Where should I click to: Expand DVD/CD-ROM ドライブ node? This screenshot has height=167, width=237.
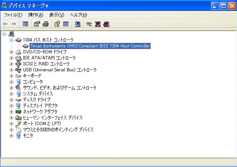click(x=11, y=52)
